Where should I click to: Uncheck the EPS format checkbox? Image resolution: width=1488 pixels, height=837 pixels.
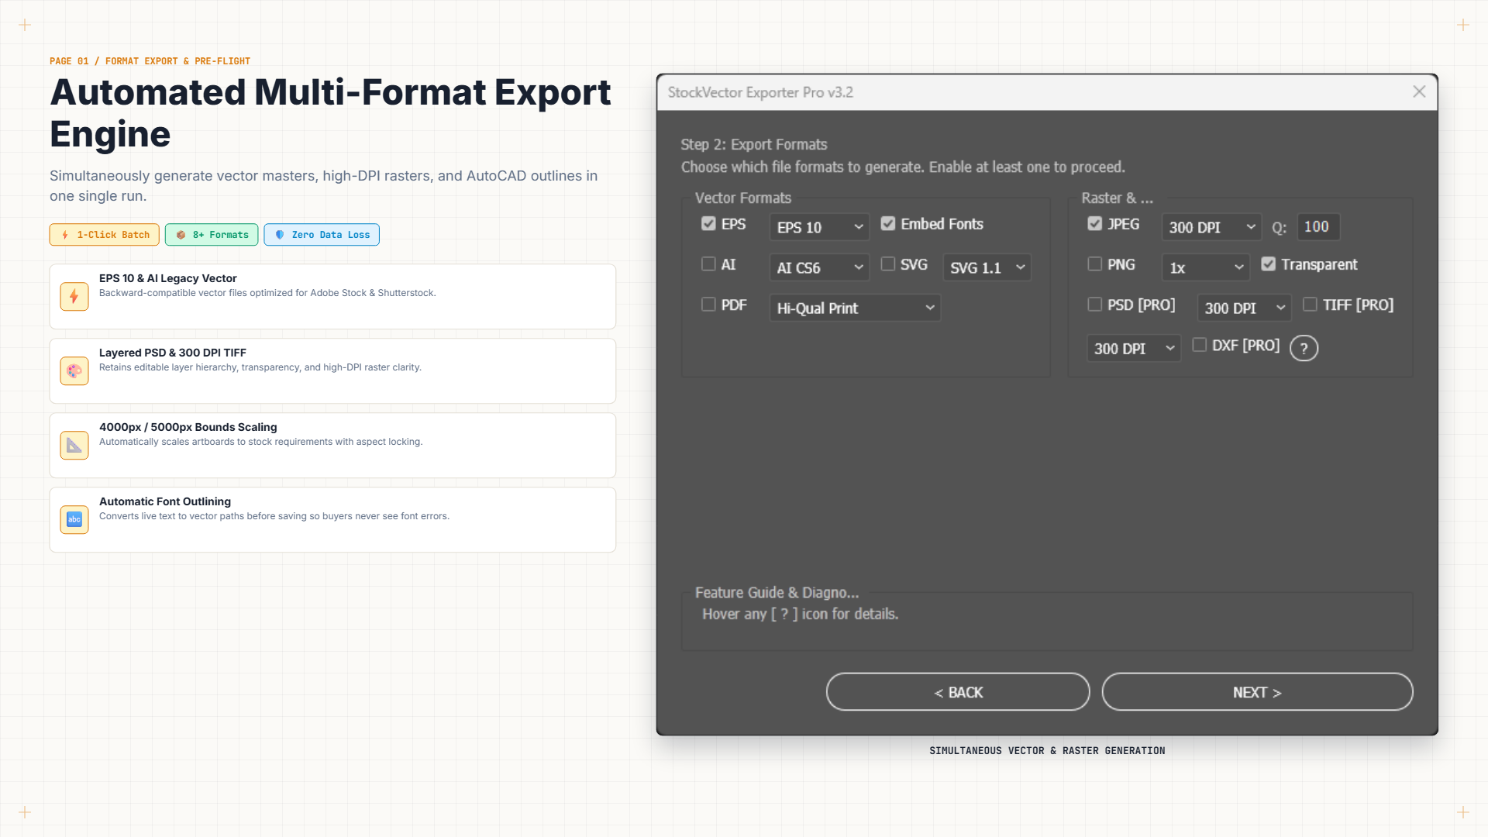708,224
